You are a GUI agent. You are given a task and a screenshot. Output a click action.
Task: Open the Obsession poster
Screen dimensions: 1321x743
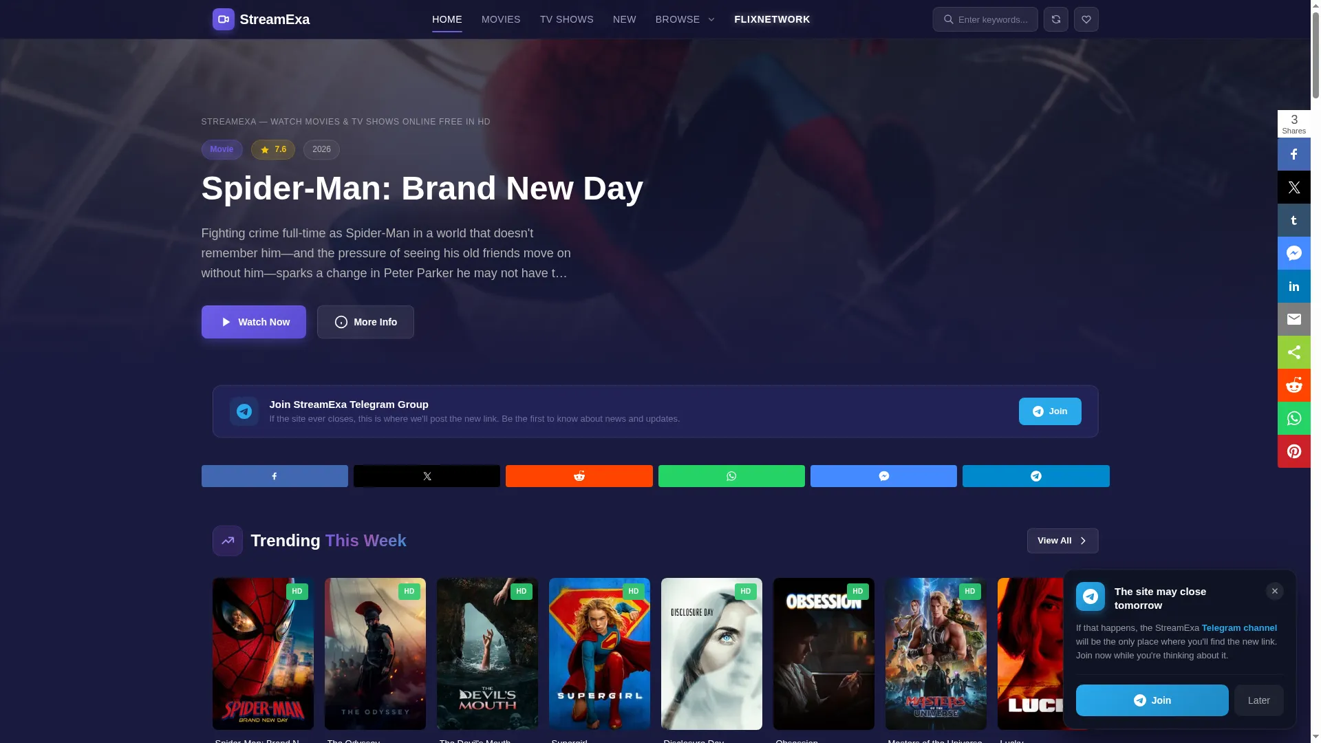(824, 654)
